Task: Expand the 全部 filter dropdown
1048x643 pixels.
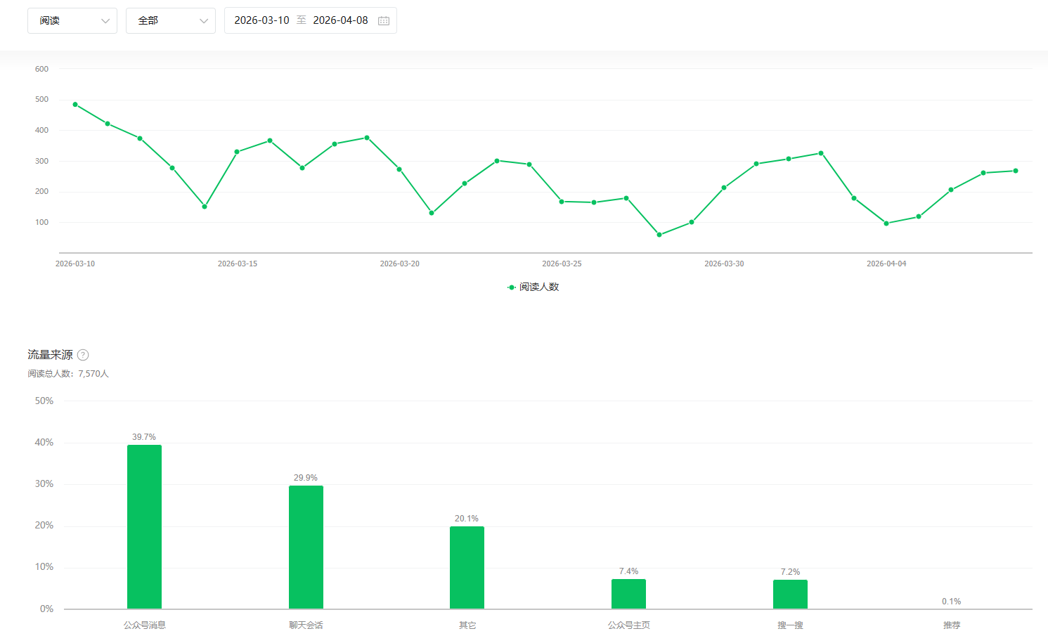Action: (x=171, y=20)
